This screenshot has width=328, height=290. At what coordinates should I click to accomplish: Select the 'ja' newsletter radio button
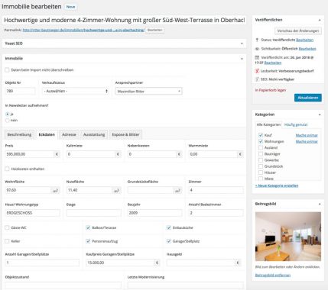click(7, 114)
